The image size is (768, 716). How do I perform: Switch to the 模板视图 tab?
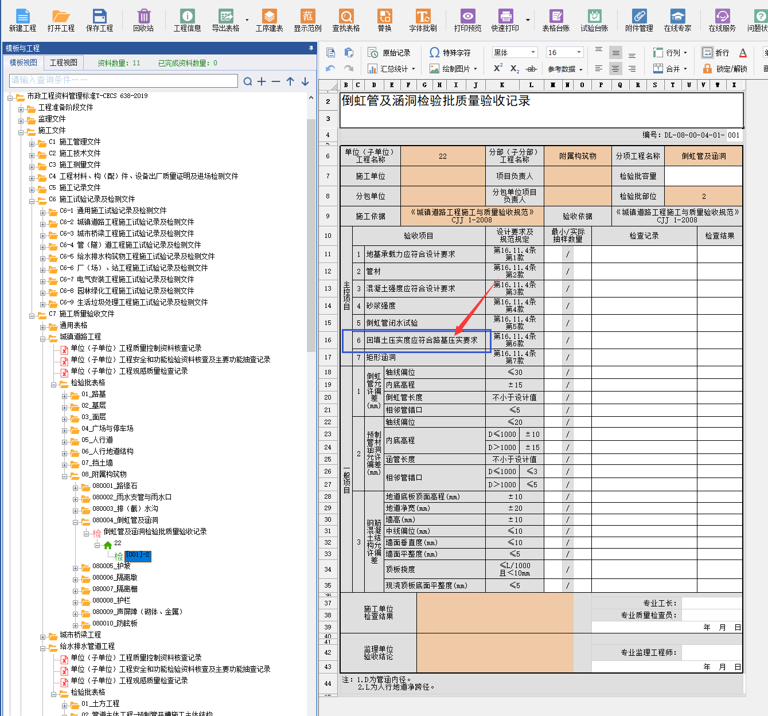[x=24, y=62]
